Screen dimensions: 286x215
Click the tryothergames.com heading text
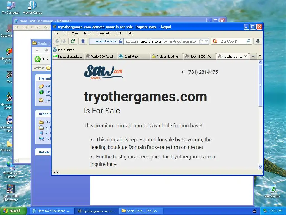coord(145,97)
